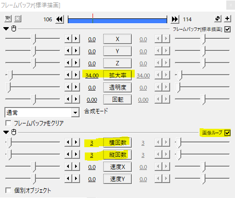This screenshot has width=235, height=198.
Task: Click the plus icon to add filter effect
Action: coord(227,18)
